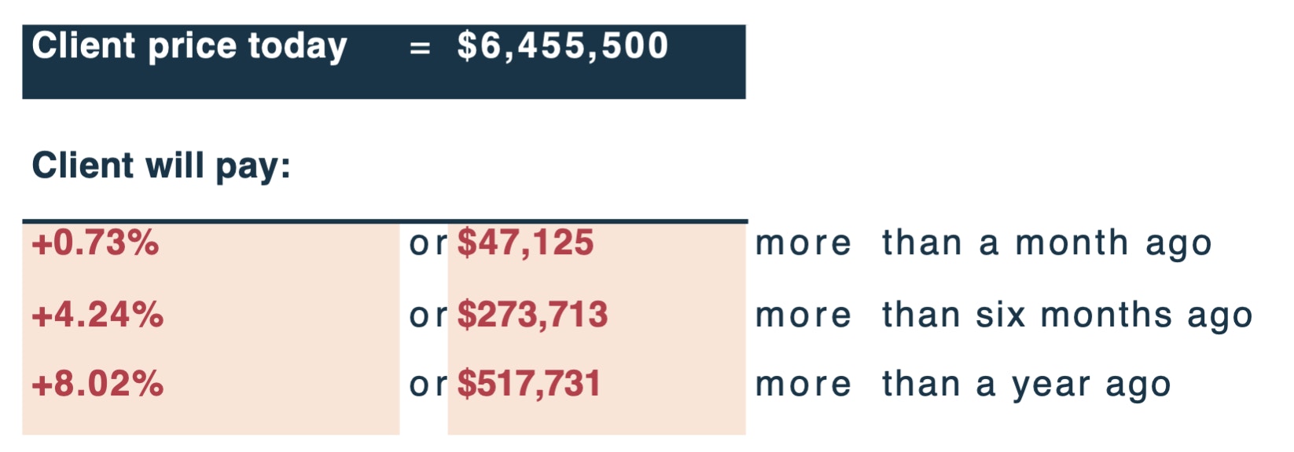The image size is (1294, 452).
Task: Click the equals sign in header
Action: coord(421,49)
